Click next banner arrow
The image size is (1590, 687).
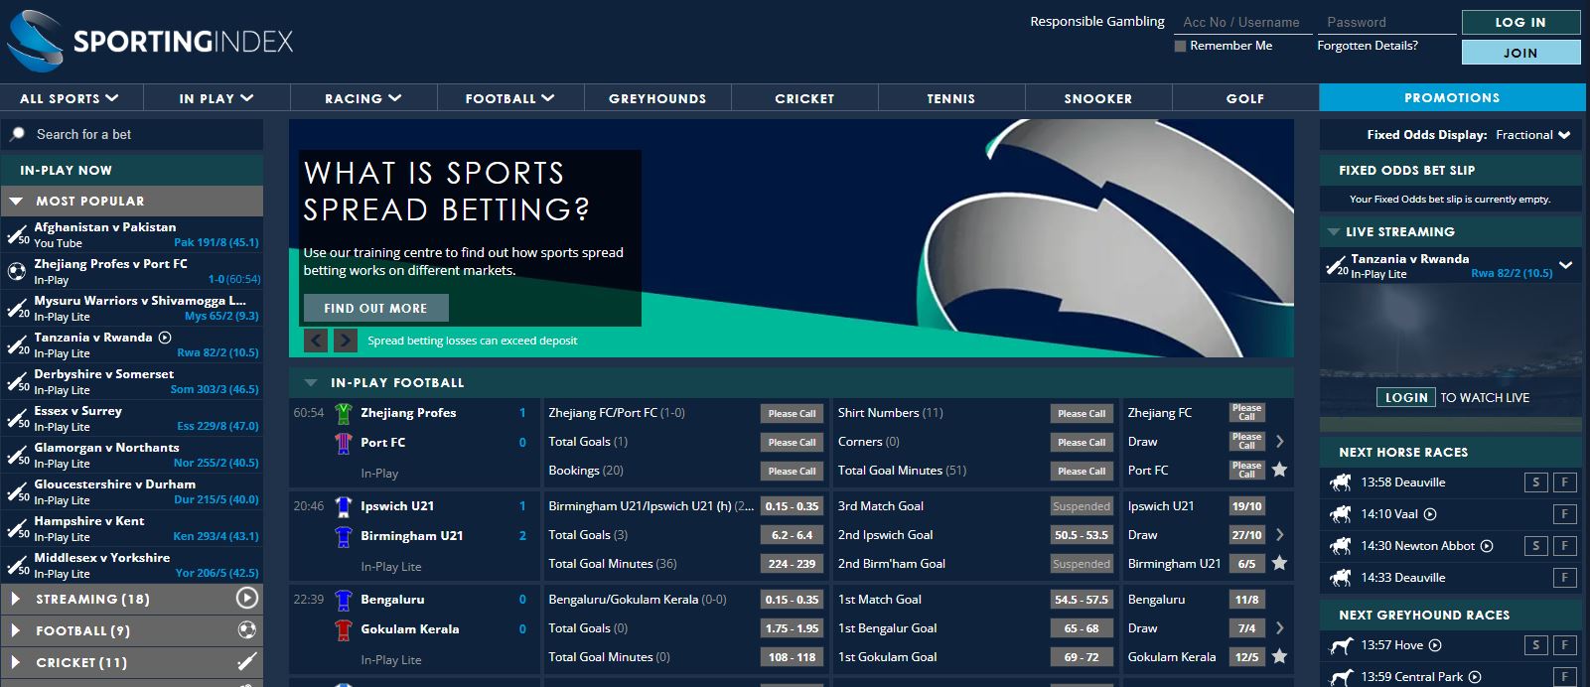coord(345,341)
